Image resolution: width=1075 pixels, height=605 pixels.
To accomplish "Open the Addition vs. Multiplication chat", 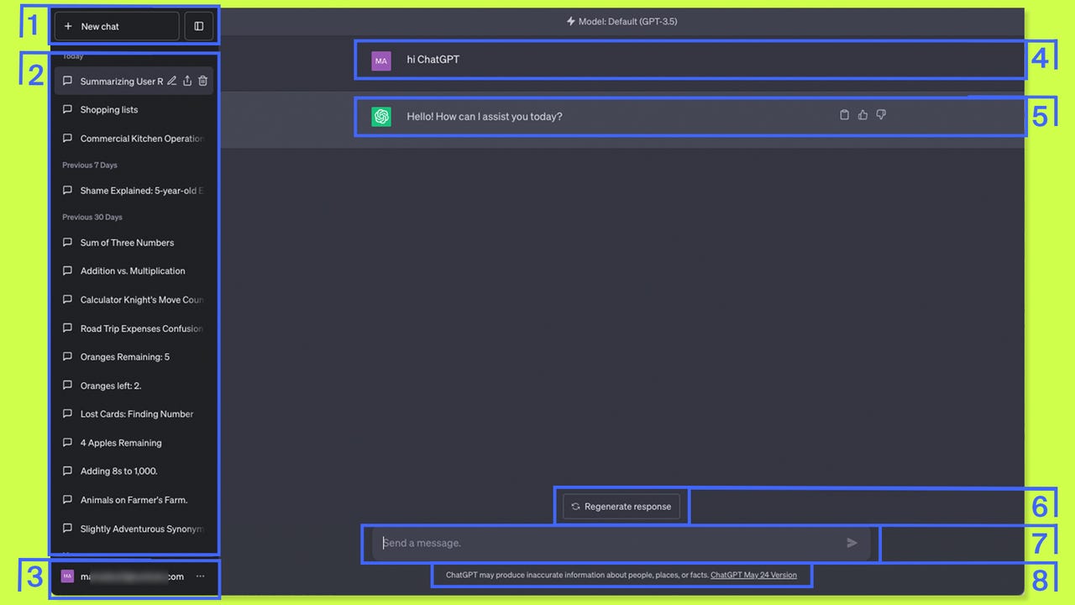I will point(134,271).
